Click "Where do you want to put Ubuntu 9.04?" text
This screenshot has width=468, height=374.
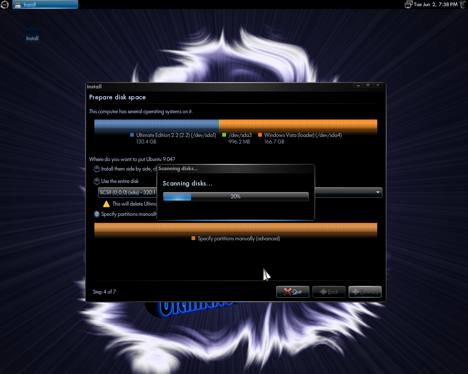click(132, 159)
